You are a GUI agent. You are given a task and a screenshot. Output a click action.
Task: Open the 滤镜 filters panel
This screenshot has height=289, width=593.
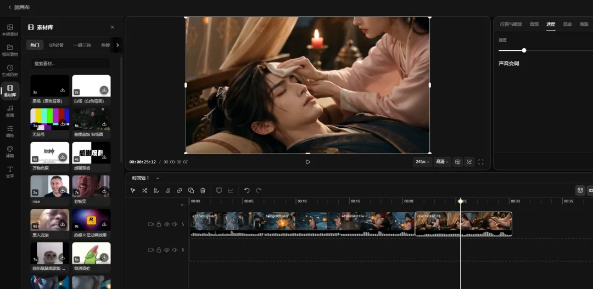[x=10, y=152]
